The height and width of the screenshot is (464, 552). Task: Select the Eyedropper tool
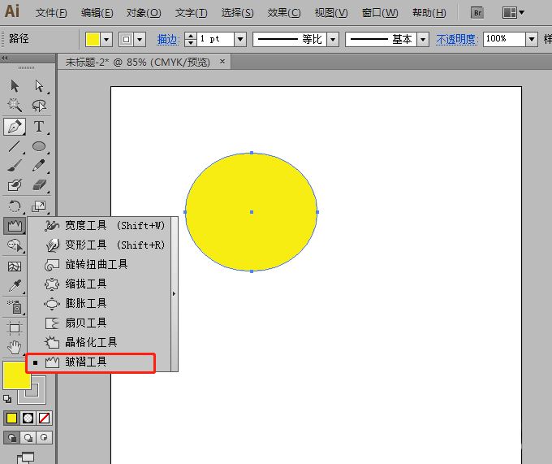pyautogui.click(x=15, y=286)
